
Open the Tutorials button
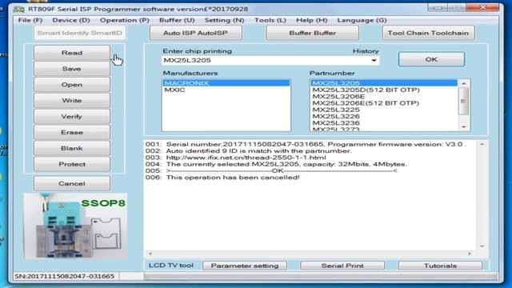(x=440, y=266)
